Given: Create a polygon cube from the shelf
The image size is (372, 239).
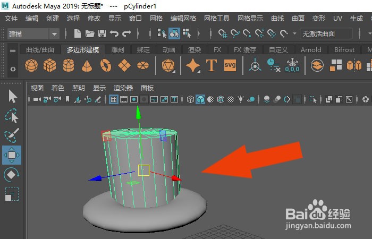Looking at the screenshot, I should pos(50,65).
